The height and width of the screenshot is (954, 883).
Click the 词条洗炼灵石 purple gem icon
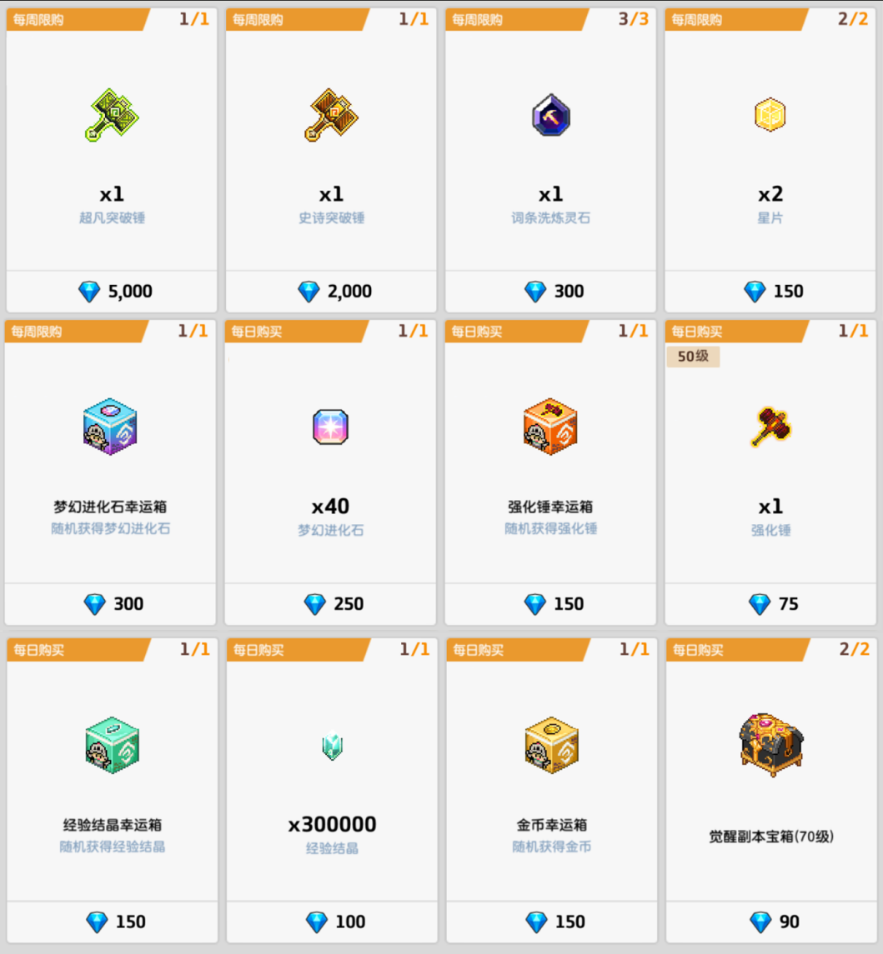pyautogui.click(x=550, y=115)
